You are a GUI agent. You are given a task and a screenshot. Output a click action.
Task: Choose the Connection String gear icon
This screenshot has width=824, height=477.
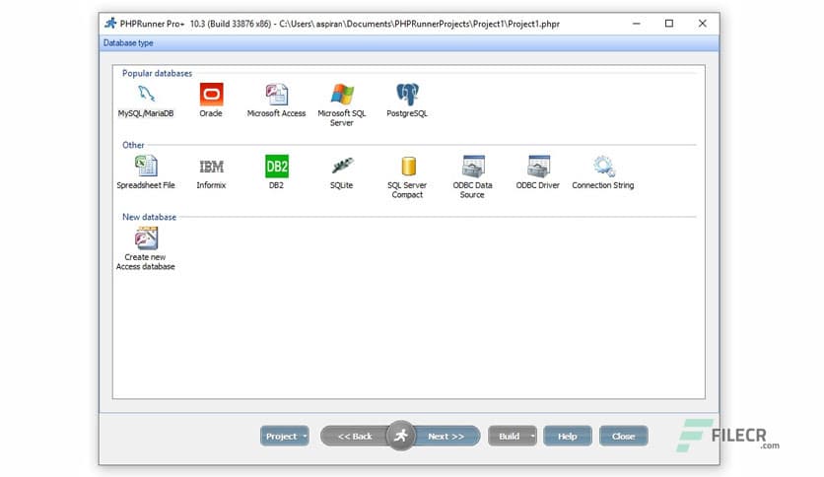(604, 166)
